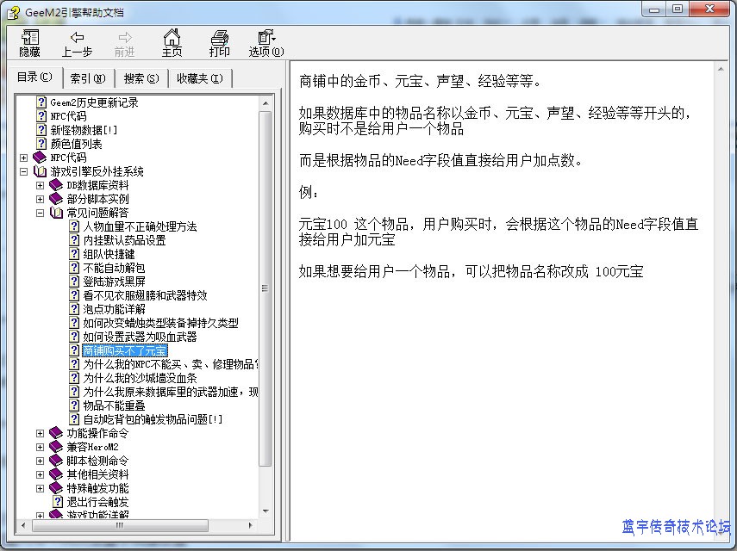Screen dimensions: 737x551
Task: Click the Back (上一步) arrow icon
Action: point(77,37)
